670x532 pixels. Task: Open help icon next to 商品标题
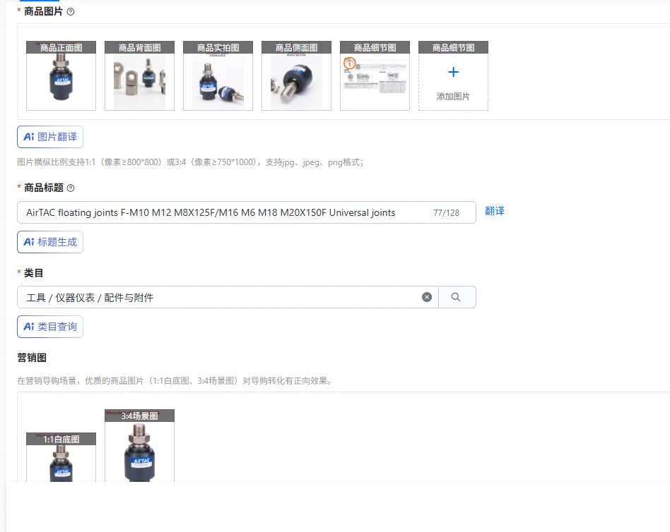pos(71,188)
